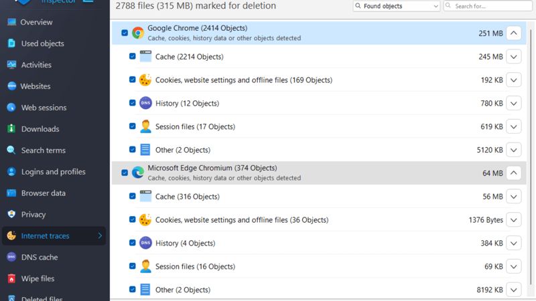Switch to Downloads section
The height and width of the screenshot is (301, 536).
point(40,129)
